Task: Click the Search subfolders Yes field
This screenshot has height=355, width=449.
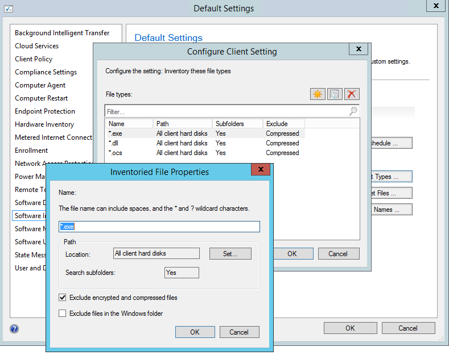Action: [182, 273]
